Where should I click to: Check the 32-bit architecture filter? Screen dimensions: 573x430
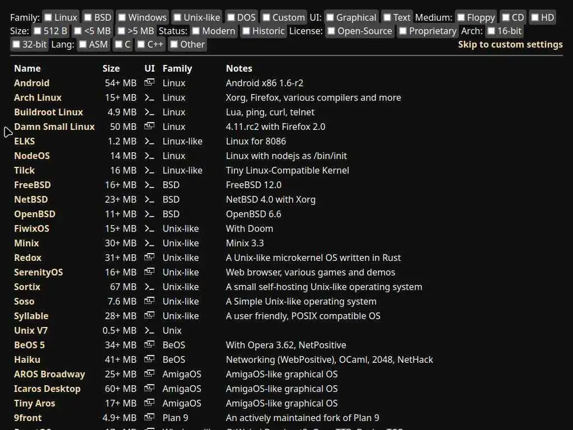pyautogui.click(x=16, y=45)
